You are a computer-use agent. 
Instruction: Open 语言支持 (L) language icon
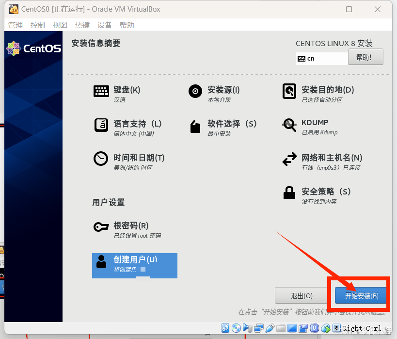click(x=101, y=125)
